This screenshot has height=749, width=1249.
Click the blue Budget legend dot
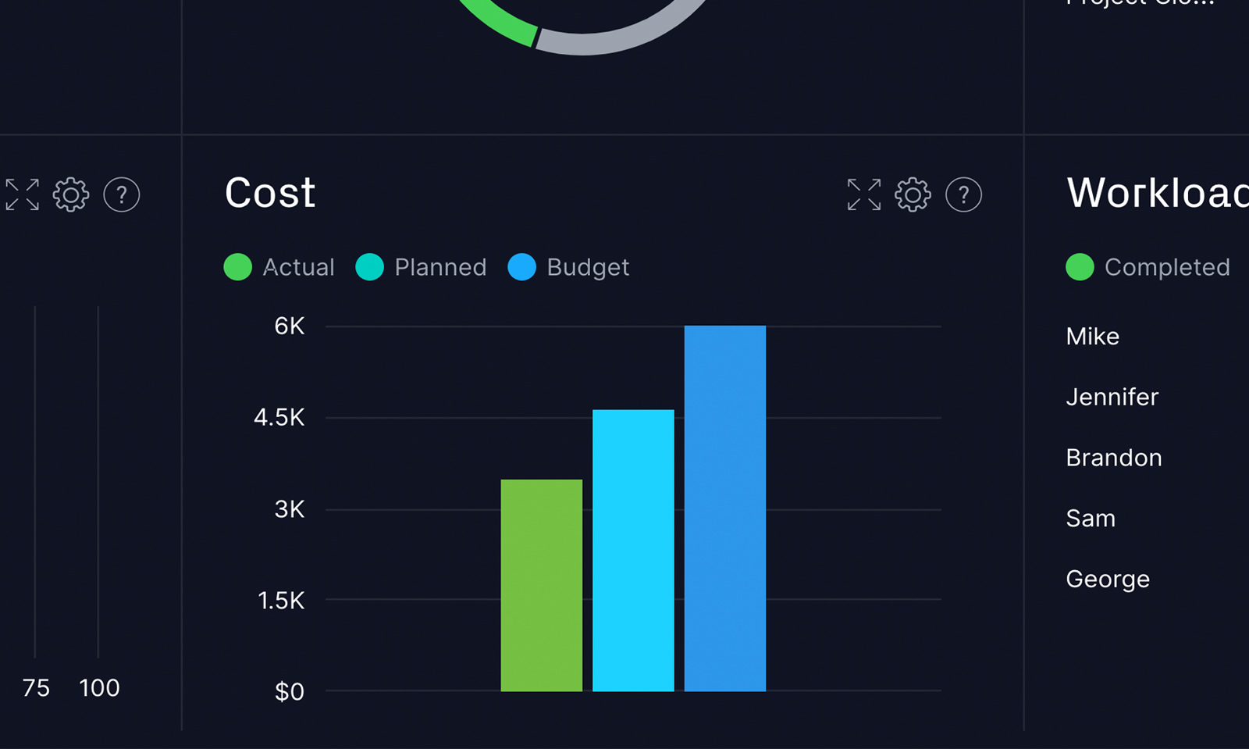(x=521, y=267)
